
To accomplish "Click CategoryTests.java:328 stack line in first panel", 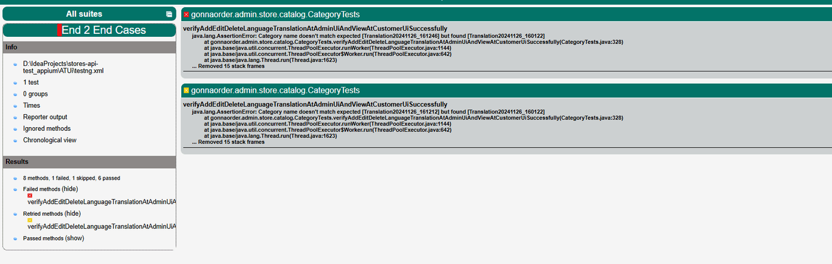I will click(x=414, y=42).
